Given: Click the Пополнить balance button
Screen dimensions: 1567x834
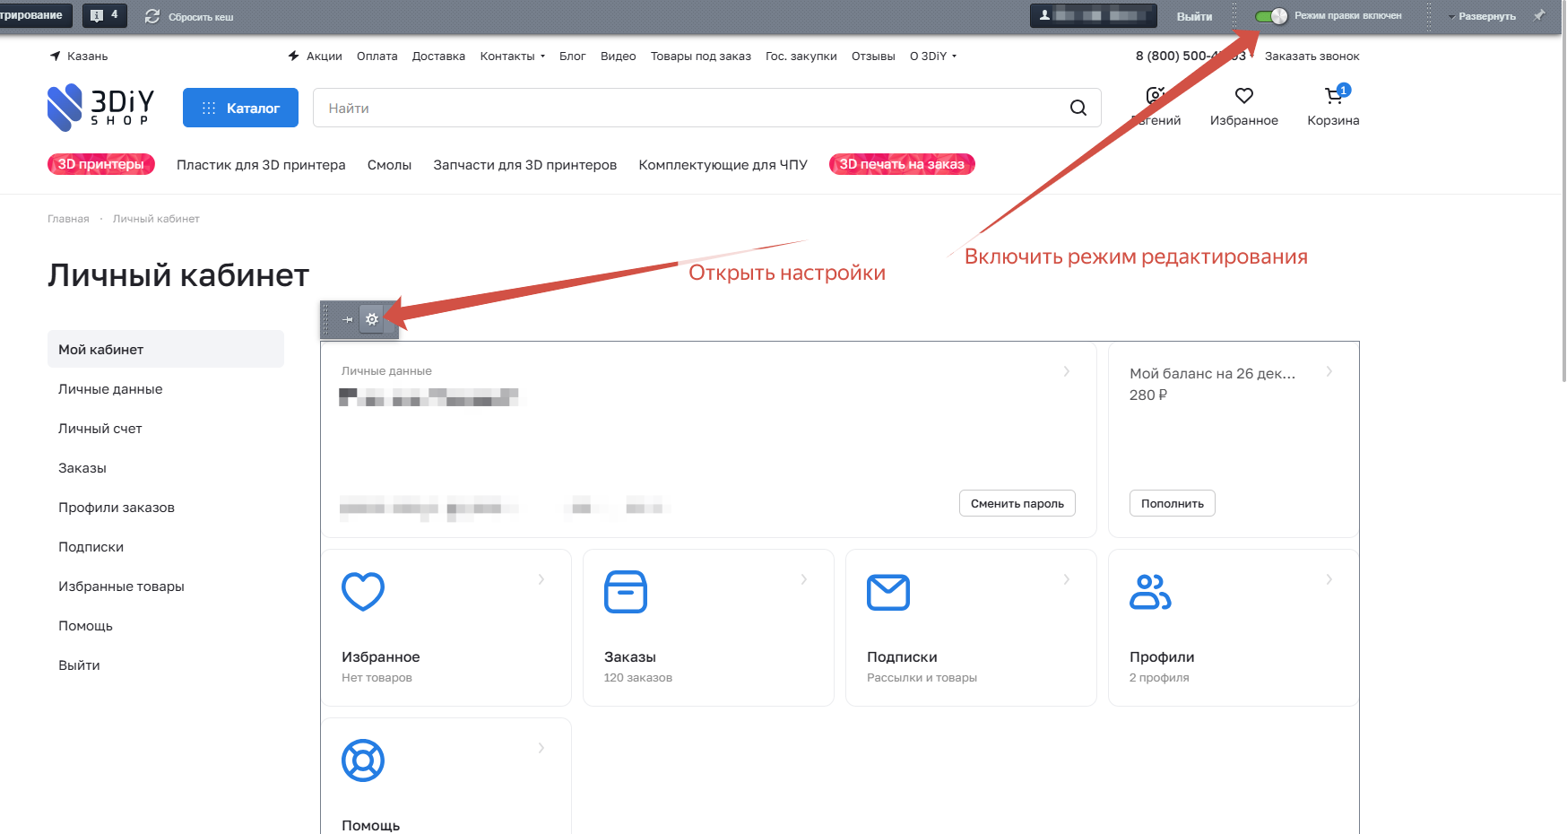Looking at the screenshot, I should click(1173, 503).
